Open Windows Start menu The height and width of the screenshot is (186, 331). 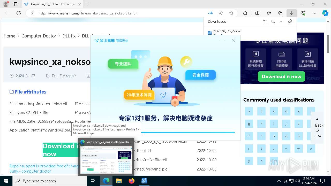6,181
